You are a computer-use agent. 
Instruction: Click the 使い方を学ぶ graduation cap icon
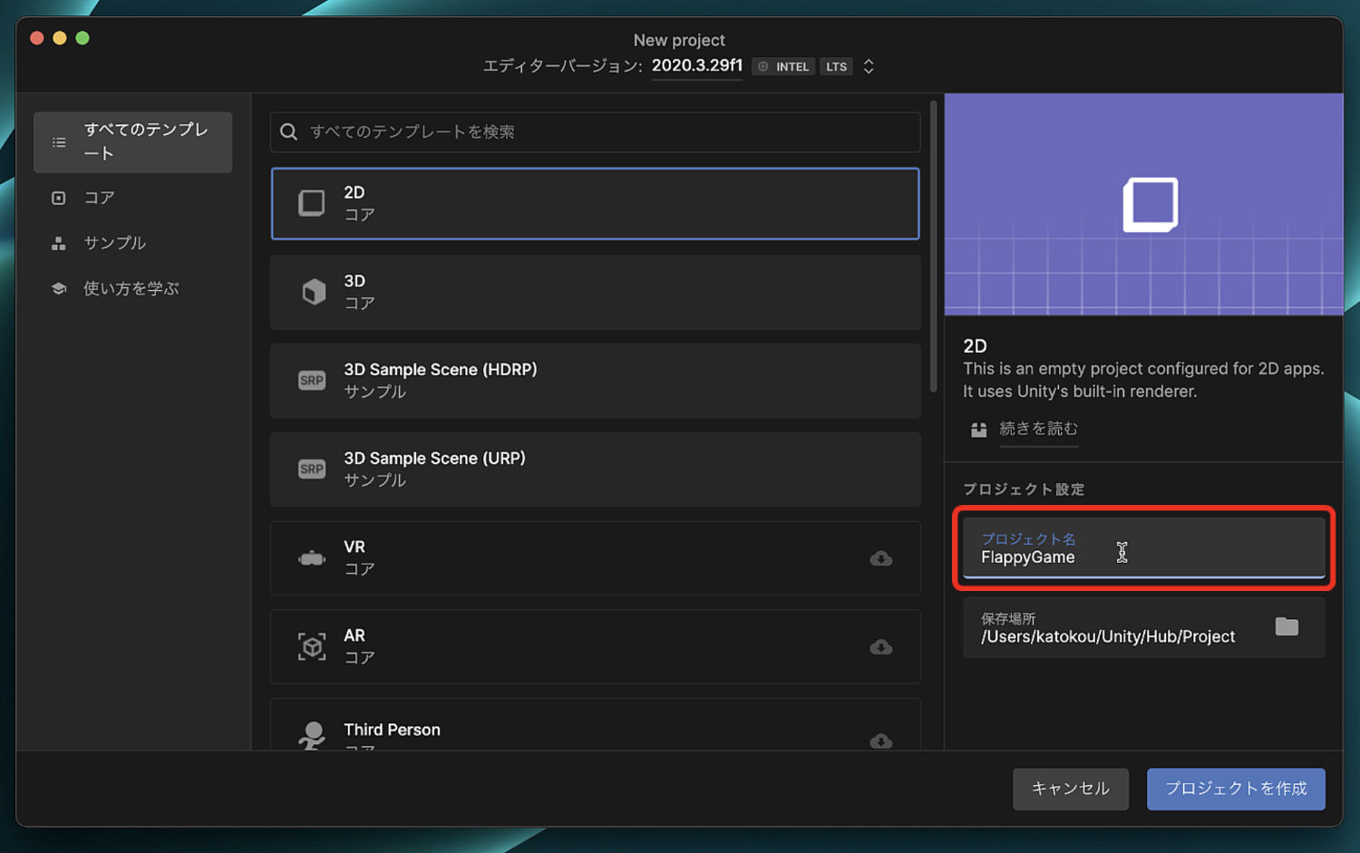click(x=59, y=288)
